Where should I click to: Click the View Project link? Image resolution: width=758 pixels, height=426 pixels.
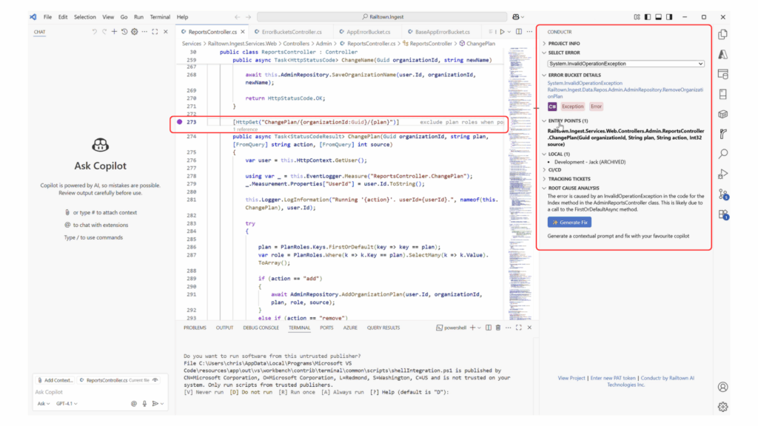pyautogui.click(x=571, y=378)
